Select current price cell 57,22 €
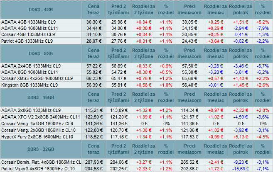 click(93, 66)
